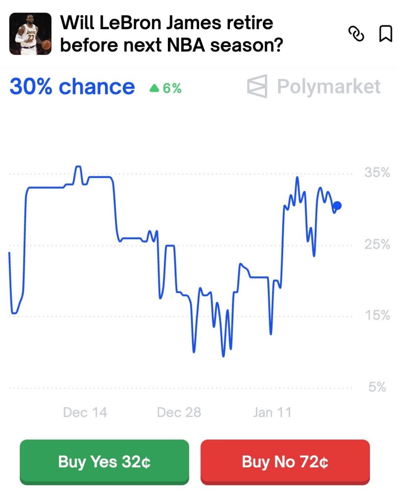Click the green up-arrow change indicator
The width and height of the screenshot is (398, 498).
coord(154,88)
